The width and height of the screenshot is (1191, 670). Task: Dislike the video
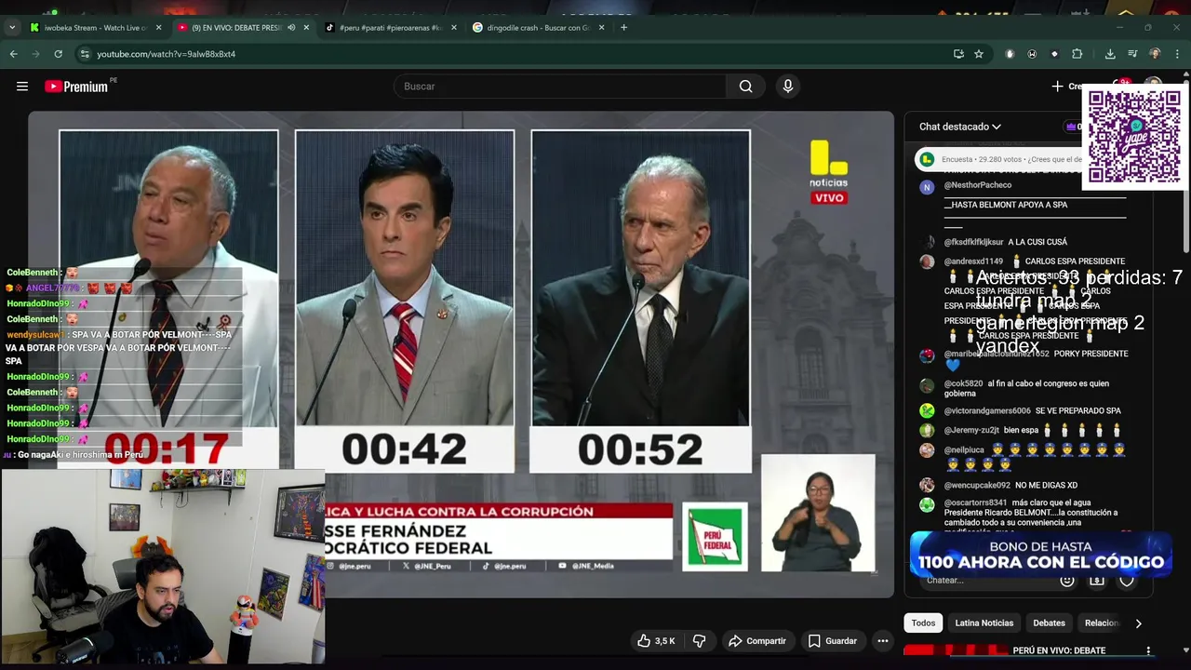(699, 641)
